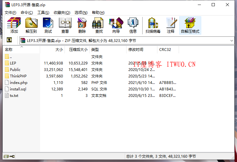Click the date 2020/10/24 for Public
The height and width of the screenshot is (162, 237).
142,70
